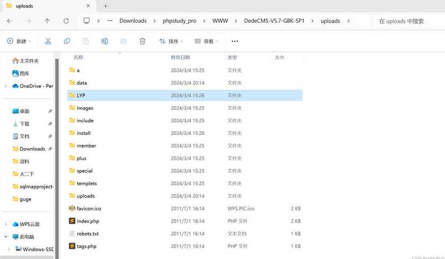Click the Copy icon in toolbar
Screen dimensions: 445x259
click(67, 41)
